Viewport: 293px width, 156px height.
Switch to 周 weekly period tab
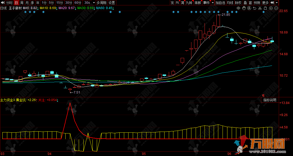click(22, 3)
